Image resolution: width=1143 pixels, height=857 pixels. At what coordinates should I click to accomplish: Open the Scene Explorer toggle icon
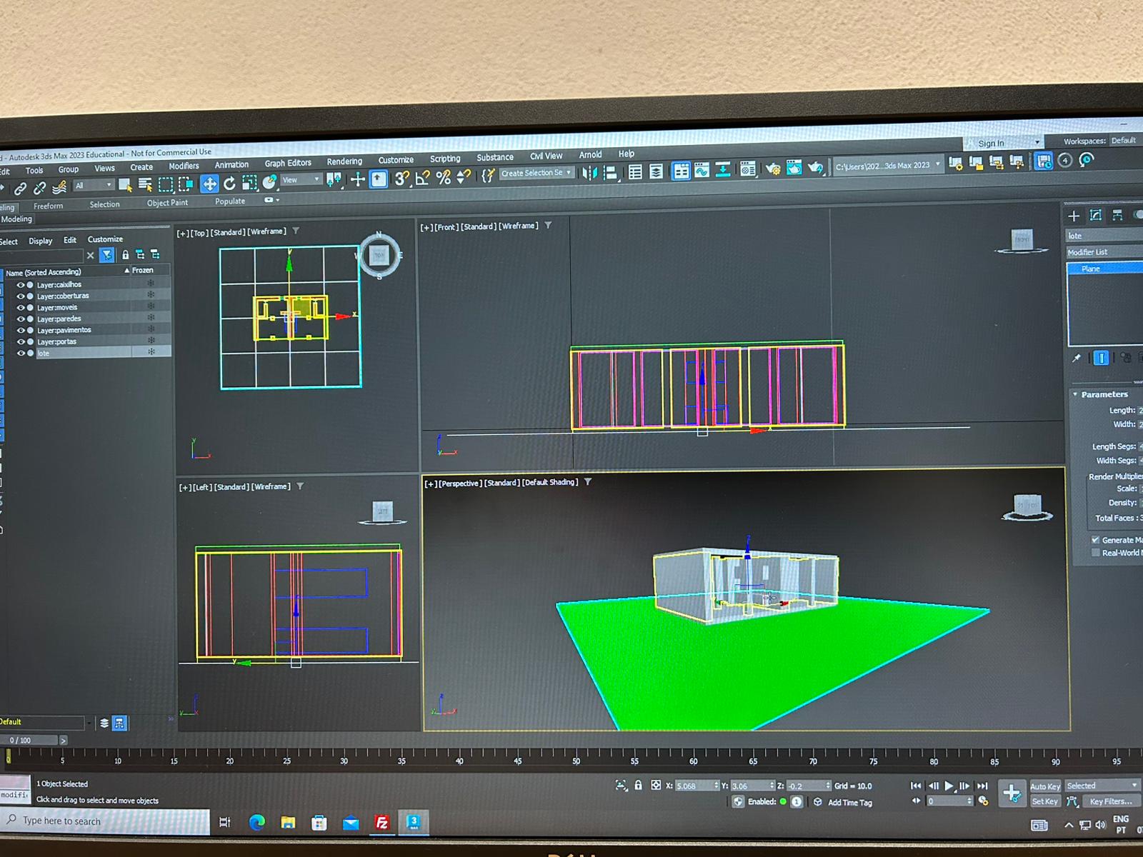point(635,172)
